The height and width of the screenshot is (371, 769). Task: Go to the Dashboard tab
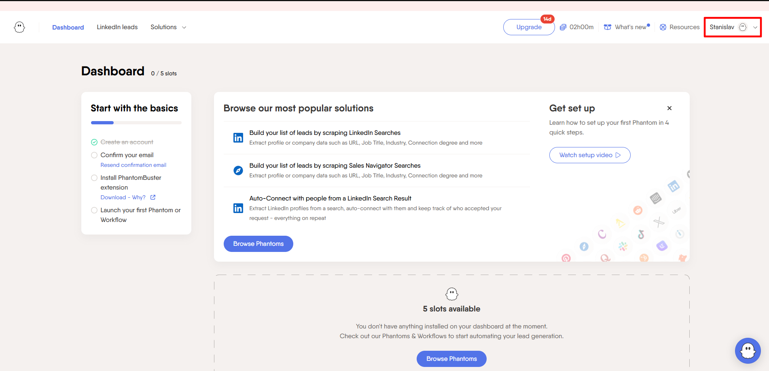coord(68,28)
